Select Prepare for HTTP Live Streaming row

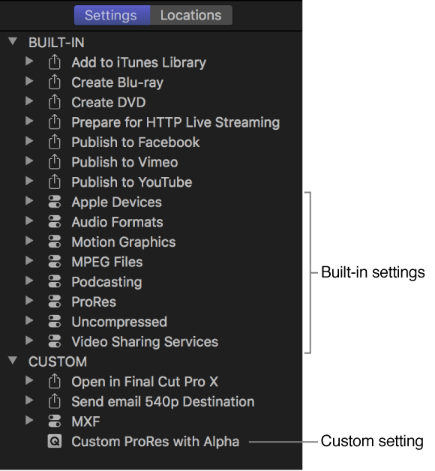click(151, 122)
